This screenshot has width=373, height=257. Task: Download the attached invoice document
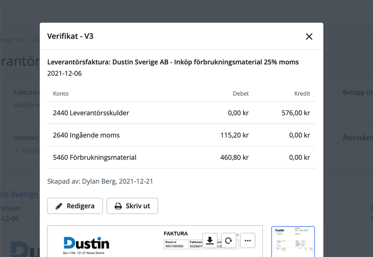coord(210,240)
